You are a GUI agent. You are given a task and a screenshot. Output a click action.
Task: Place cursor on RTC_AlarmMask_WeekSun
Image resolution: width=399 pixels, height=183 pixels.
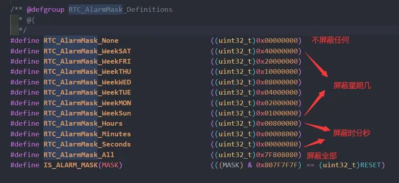pos(87,113)
